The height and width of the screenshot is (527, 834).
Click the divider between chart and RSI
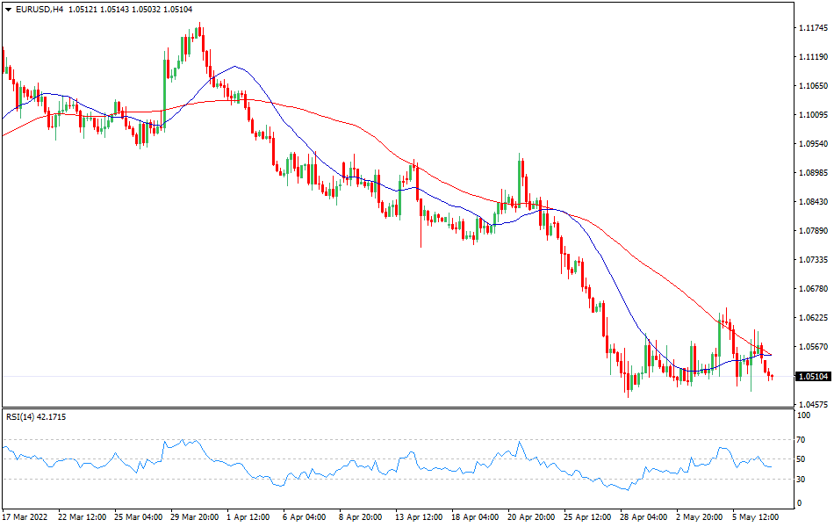[x=395, y=408]
